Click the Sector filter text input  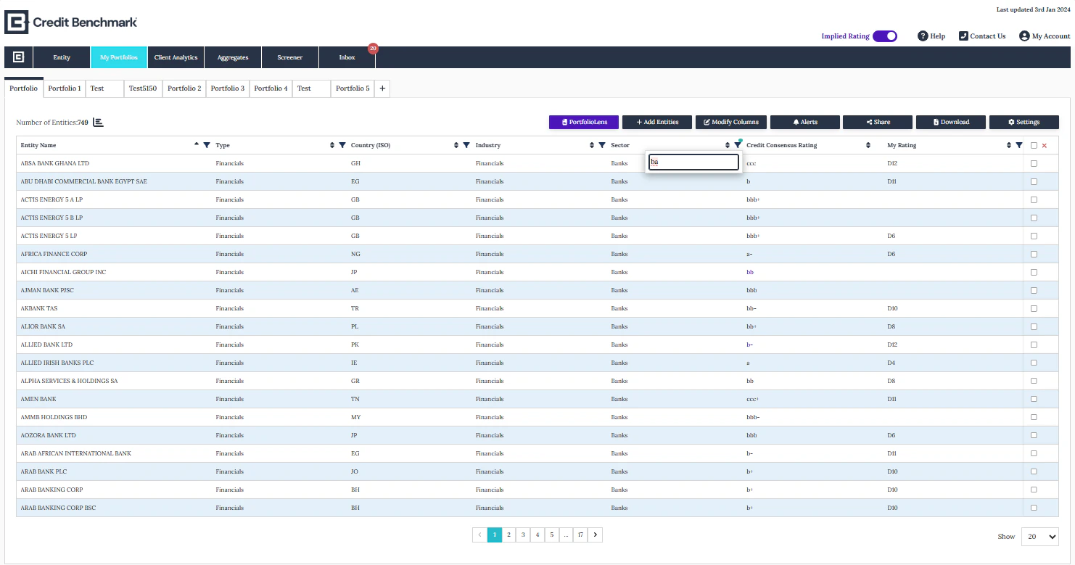coord(693,162)
